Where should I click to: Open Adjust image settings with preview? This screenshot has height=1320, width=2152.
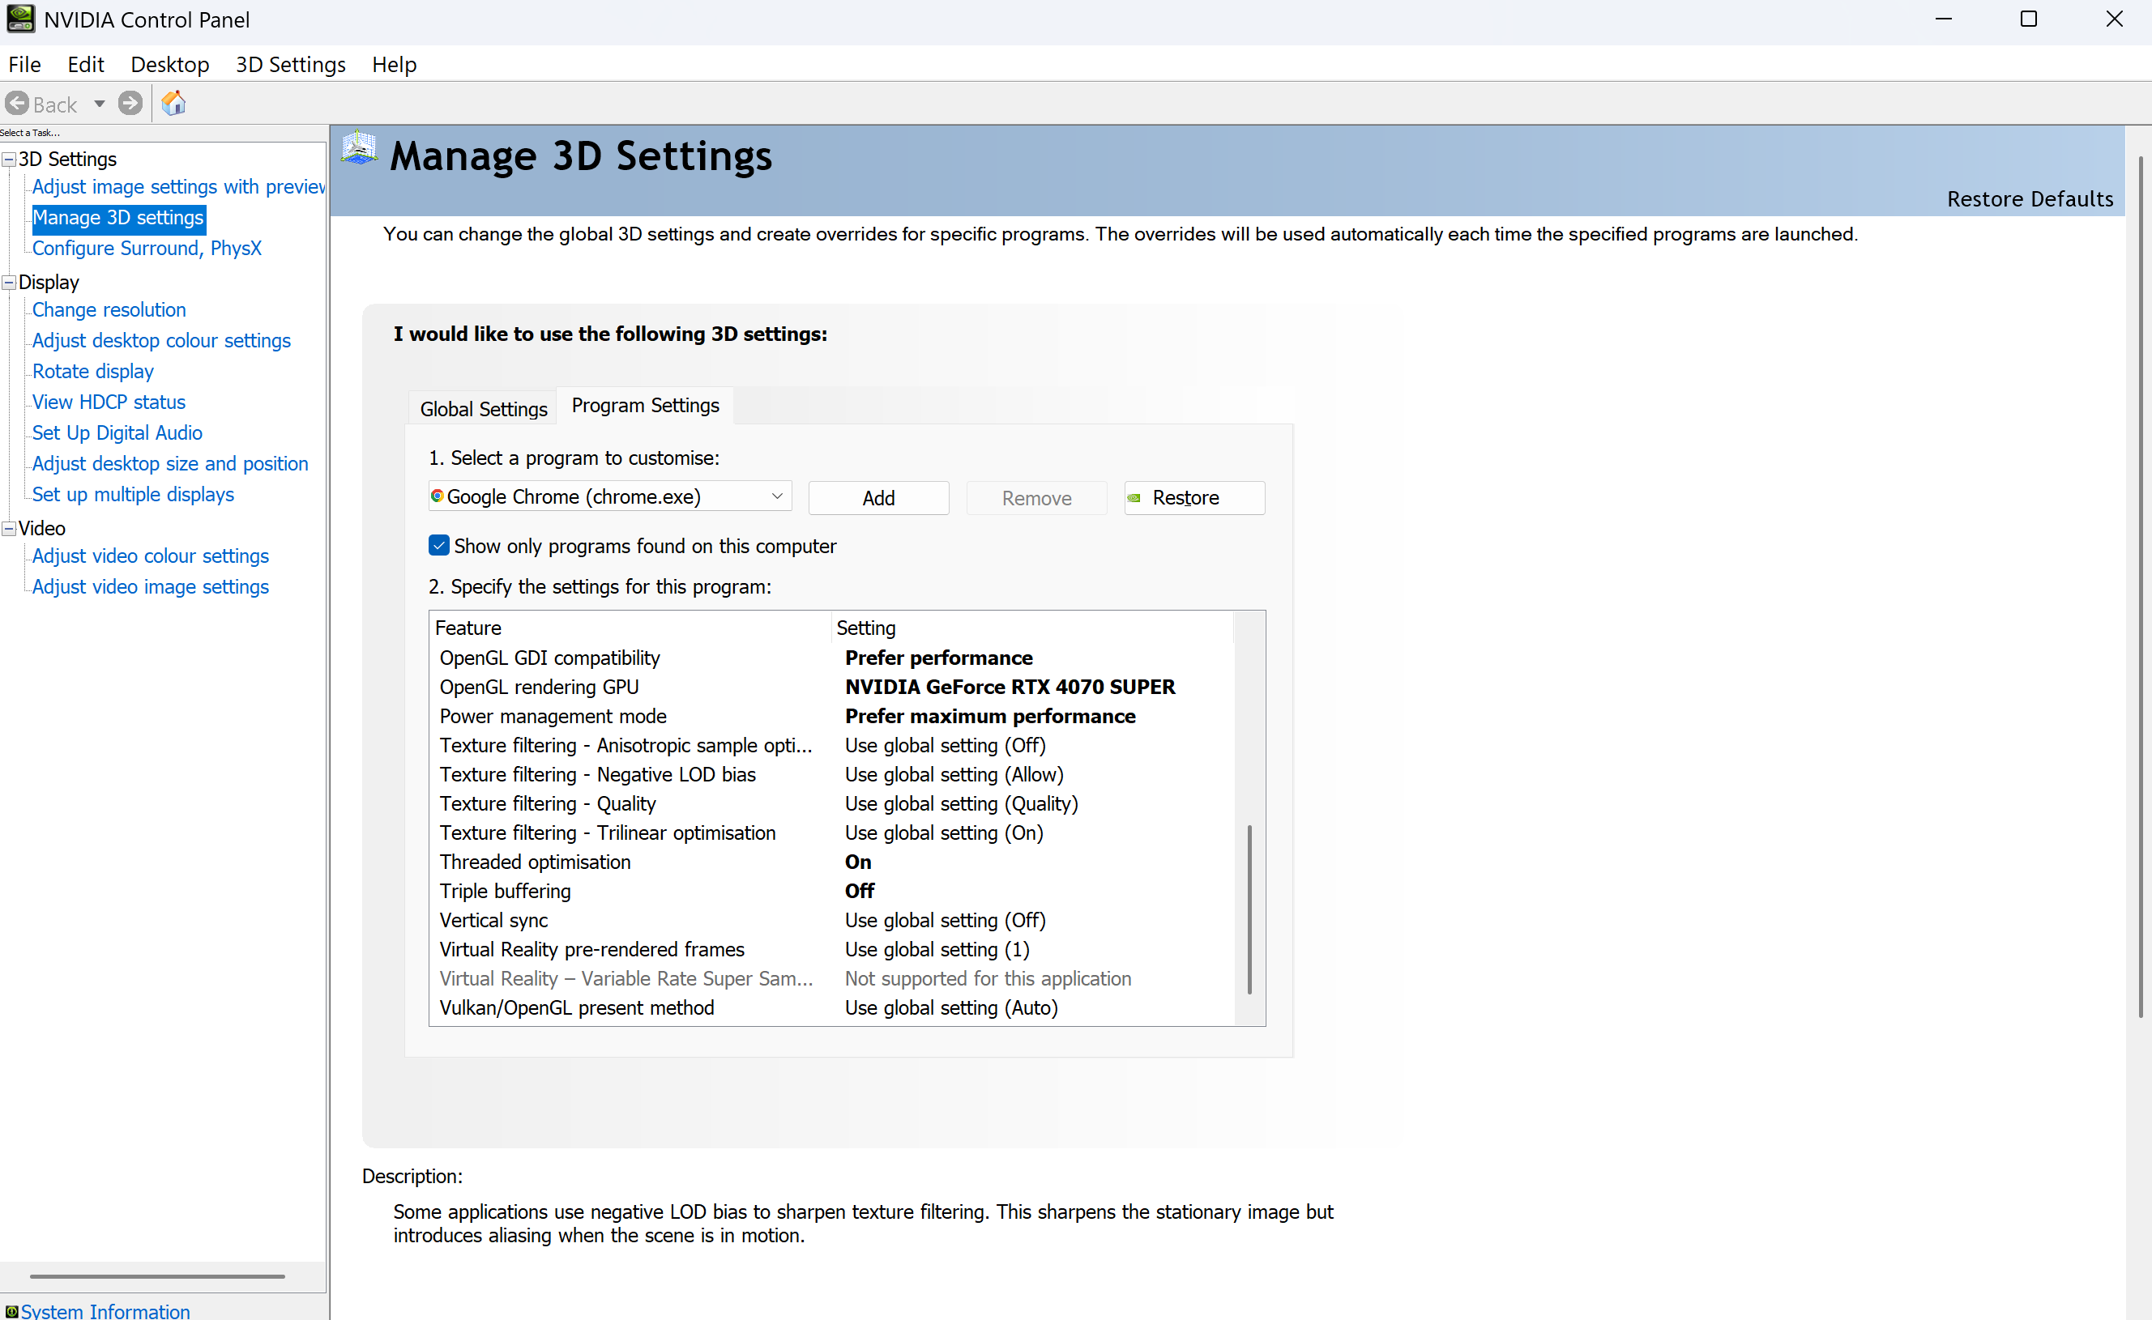click(x=178, y=187)
